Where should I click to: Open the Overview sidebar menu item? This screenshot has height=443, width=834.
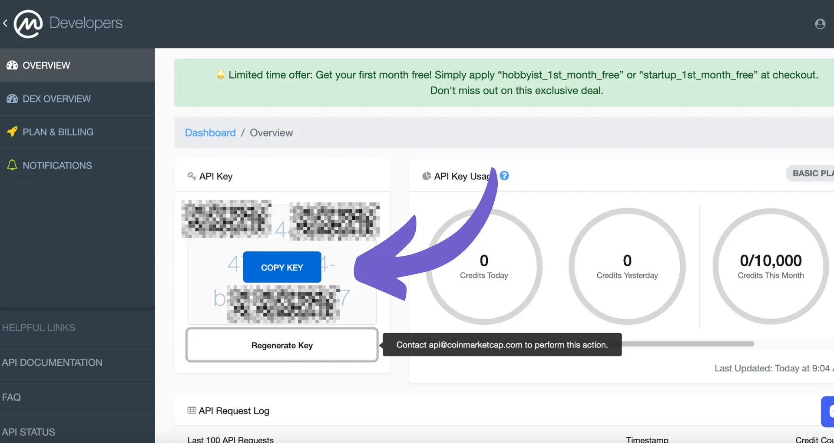77,65
